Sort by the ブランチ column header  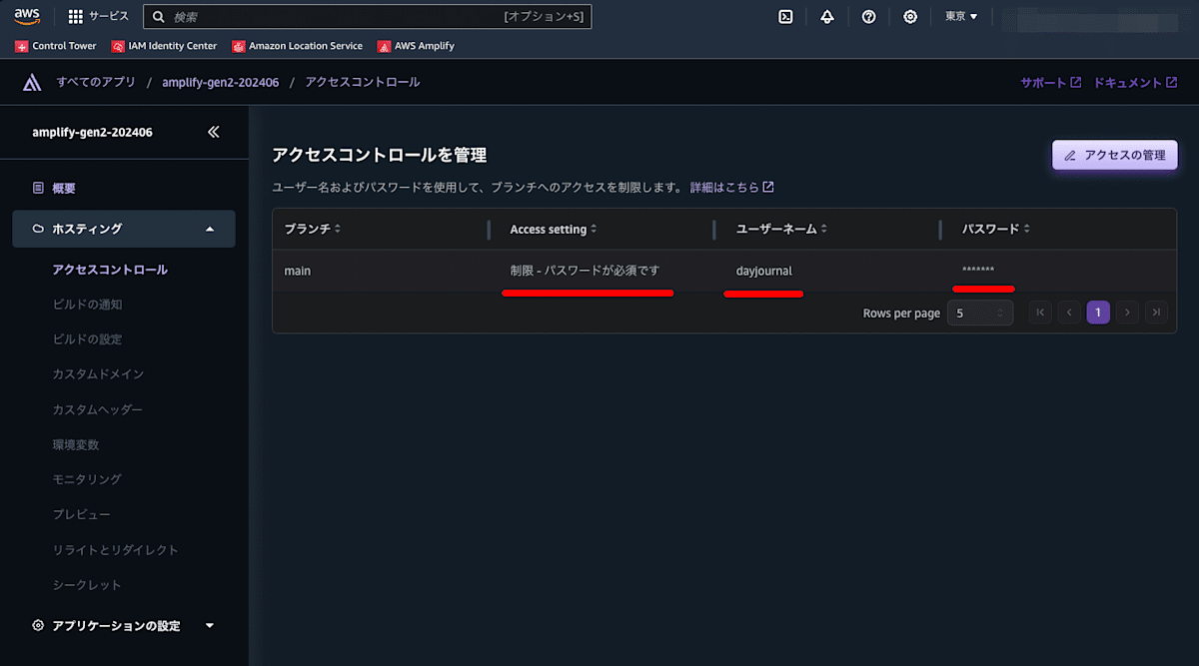pos(313,229)
